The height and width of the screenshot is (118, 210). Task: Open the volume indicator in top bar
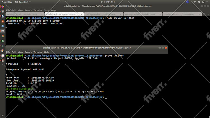tap(199, 2)
